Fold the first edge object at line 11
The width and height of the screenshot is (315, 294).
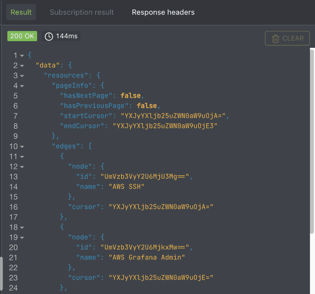coord(22,157)
